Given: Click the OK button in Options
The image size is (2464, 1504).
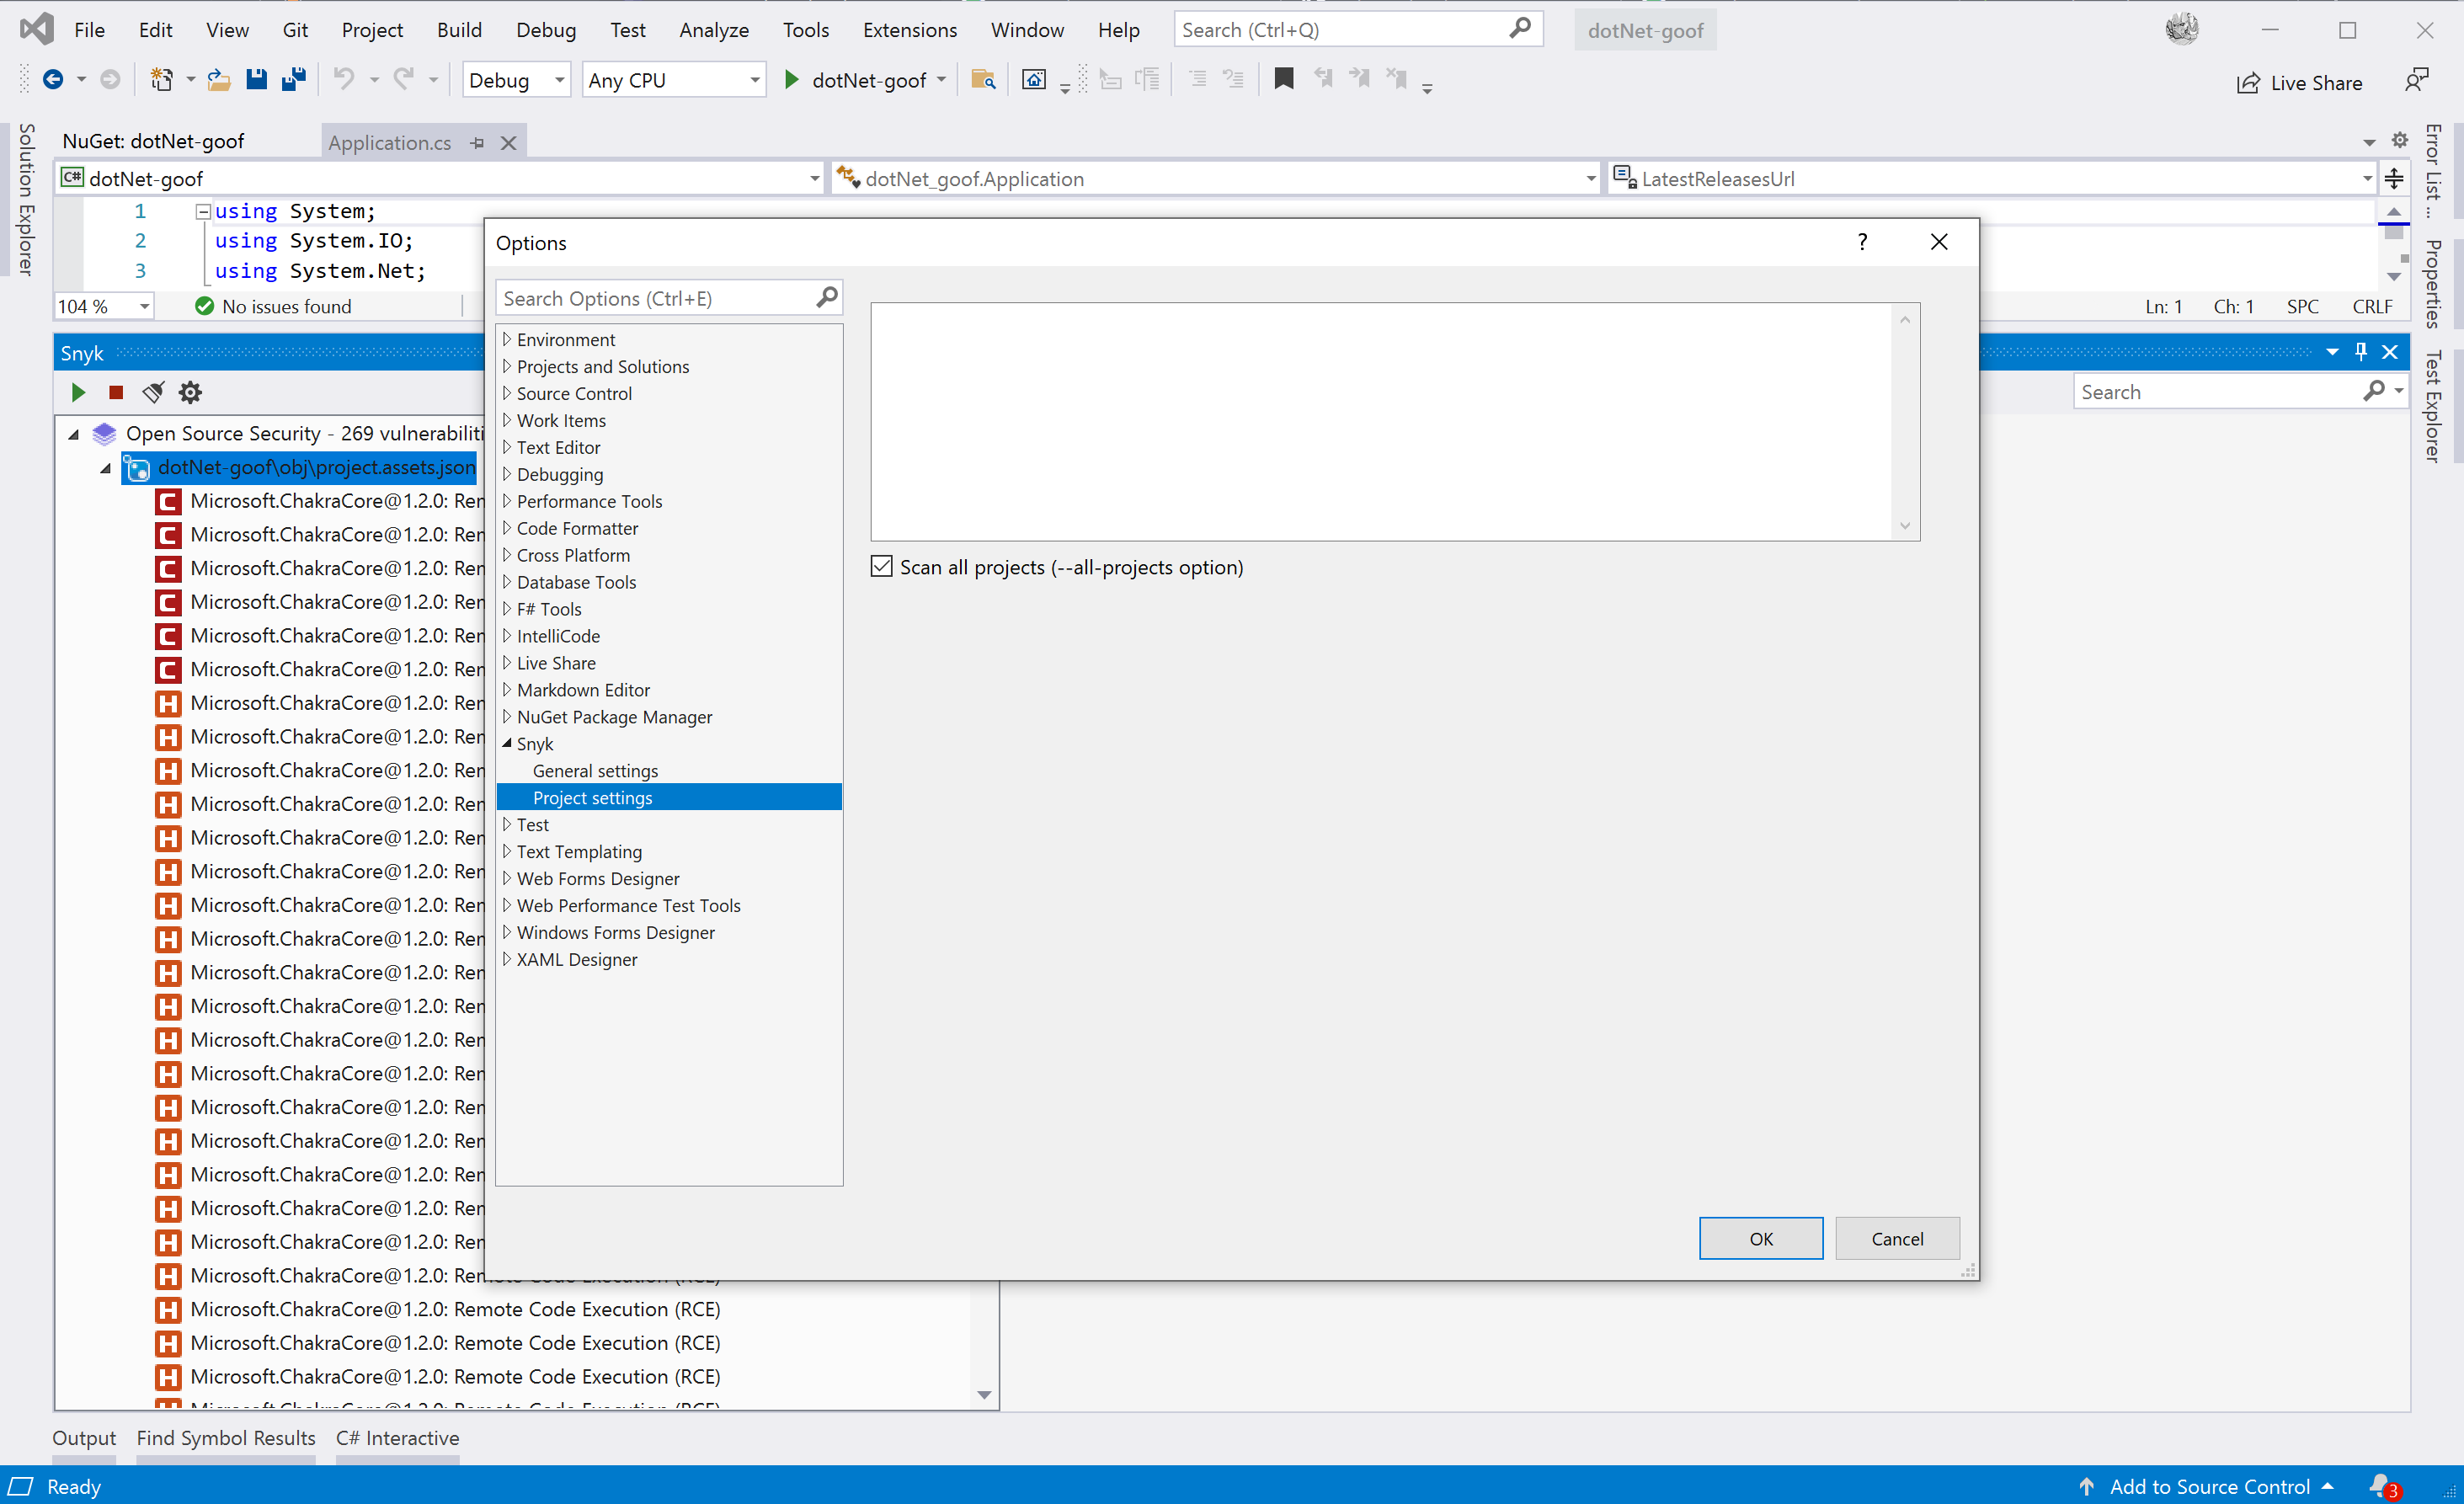Looking at the screenshot, I should point(1760,1238).
